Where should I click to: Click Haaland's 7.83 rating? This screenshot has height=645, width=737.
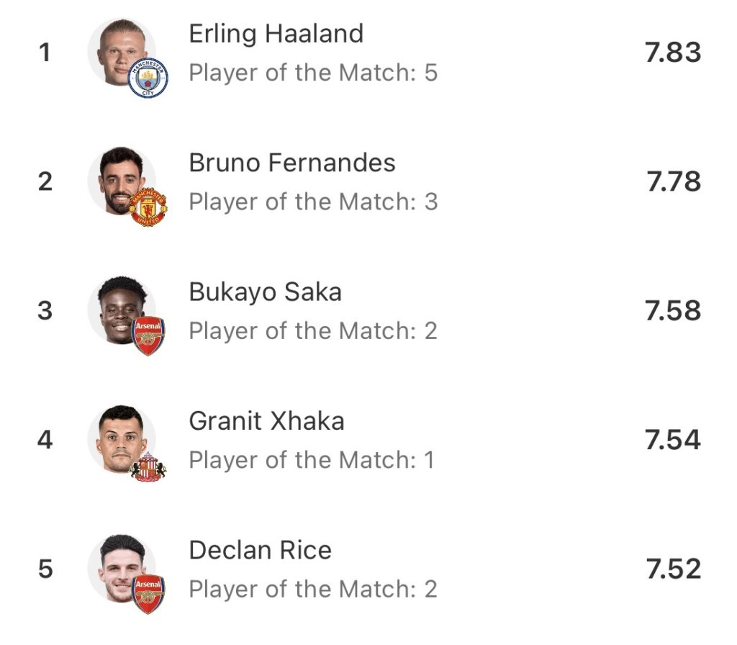click(673, 53)
